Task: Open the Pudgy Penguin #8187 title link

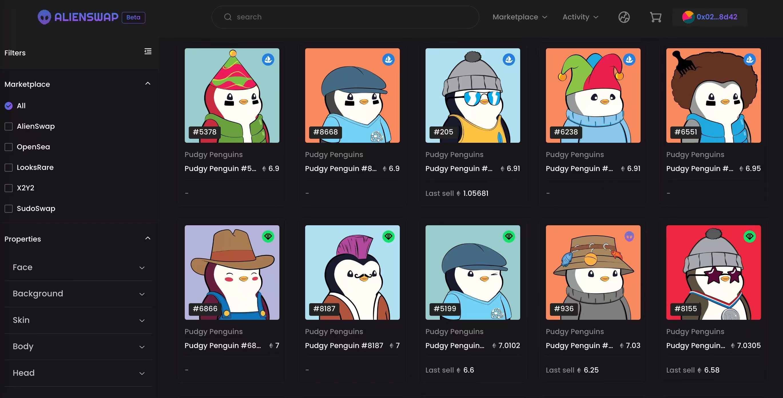Action: click(x=344, y=345)
